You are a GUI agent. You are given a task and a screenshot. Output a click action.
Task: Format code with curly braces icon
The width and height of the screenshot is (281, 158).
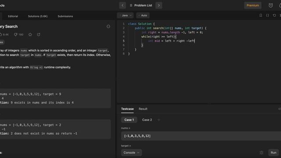click(x=267, y=15)
